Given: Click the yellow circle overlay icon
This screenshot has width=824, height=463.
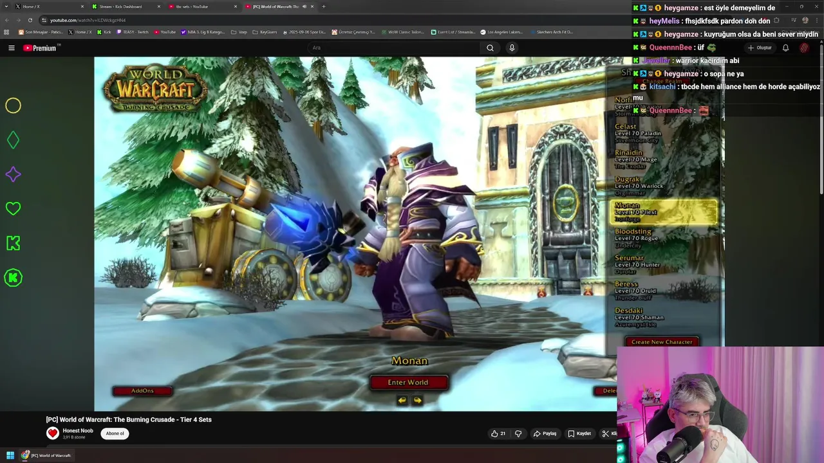Looking at the screenshot, I should (x=13, y=105).
